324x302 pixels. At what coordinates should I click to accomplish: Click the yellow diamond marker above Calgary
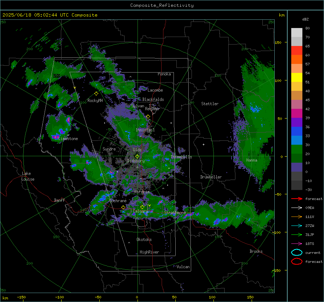pyautogui.click(x=142, y=207)
